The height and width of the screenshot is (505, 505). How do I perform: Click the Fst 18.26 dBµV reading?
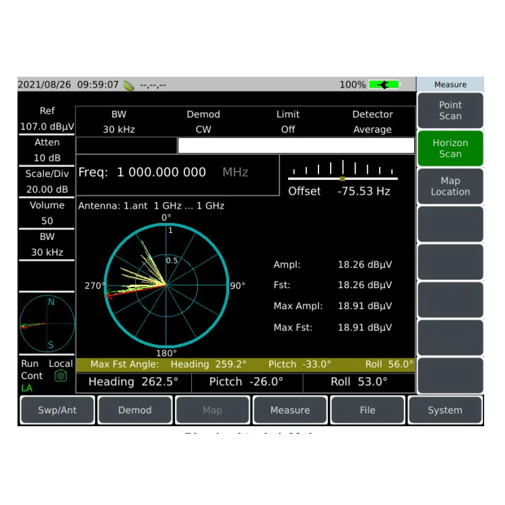(333, 285)
